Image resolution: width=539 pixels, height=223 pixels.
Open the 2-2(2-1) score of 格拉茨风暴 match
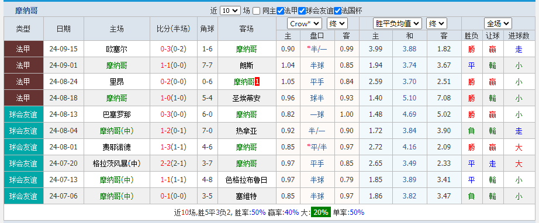(x=173, y=163)
